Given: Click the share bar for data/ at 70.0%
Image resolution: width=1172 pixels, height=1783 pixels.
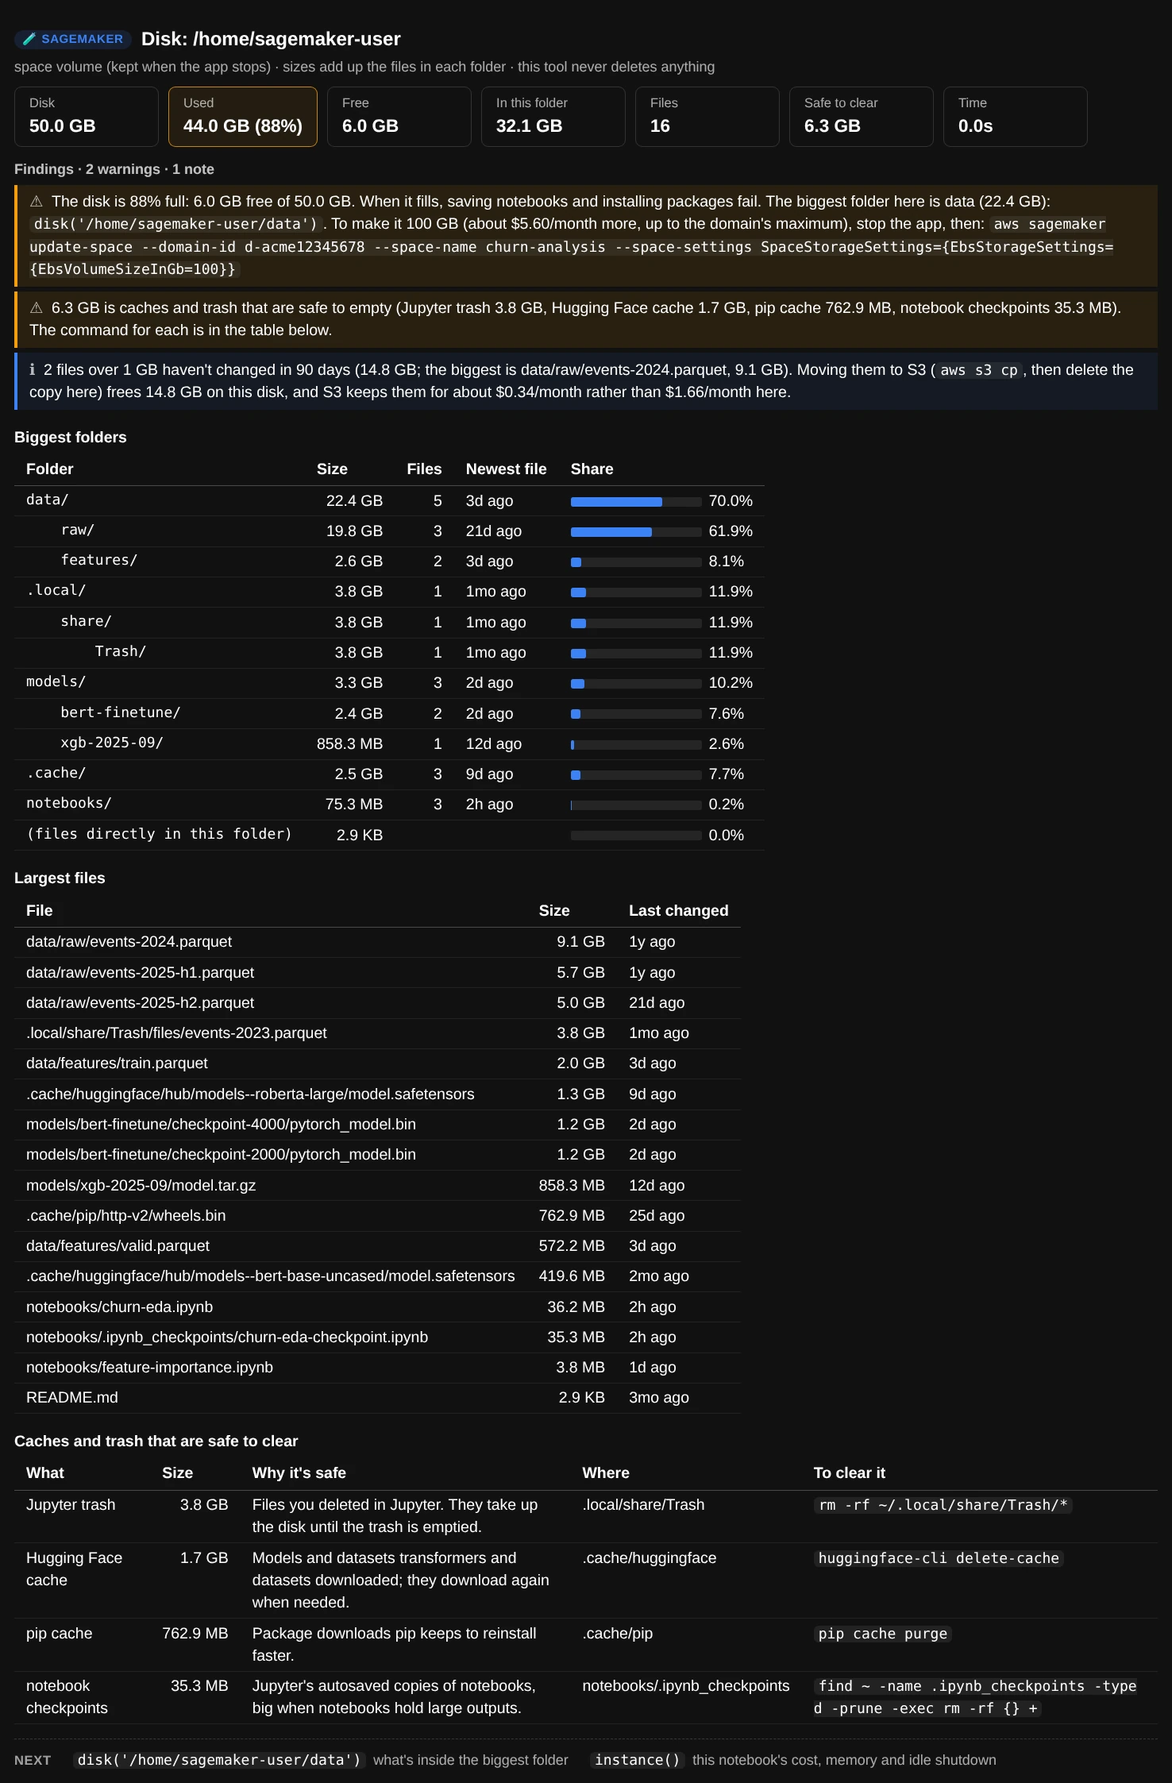Looking at the screenshot, I should pyautogui.click(x=636, y=502).
